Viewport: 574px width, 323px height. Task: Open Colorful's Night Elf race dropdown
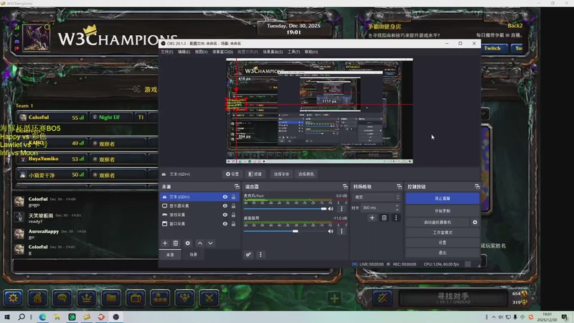point(111,117)
